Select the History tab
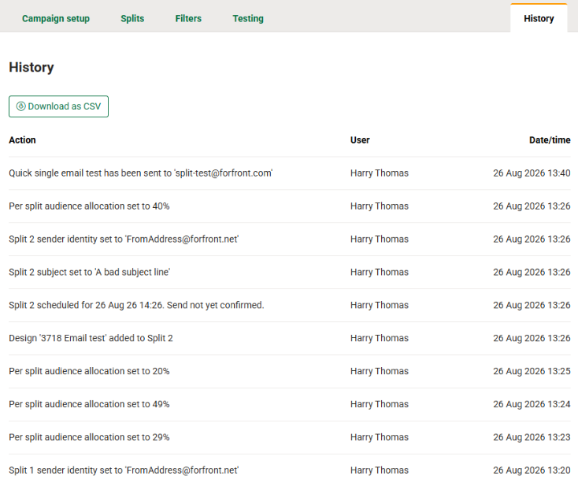The image size is (578, 479). click(539, 18)
